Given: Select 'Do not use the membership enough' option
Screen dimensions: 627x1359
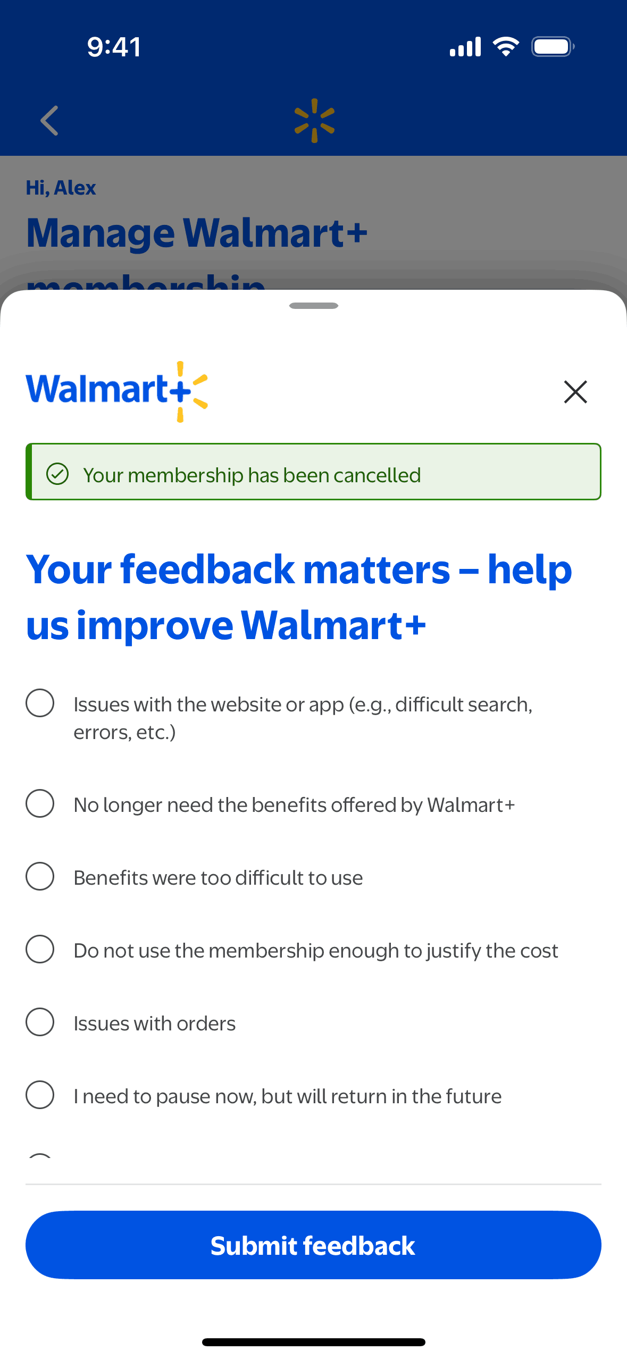Looking at the screenshot, I should pos(40,949).
